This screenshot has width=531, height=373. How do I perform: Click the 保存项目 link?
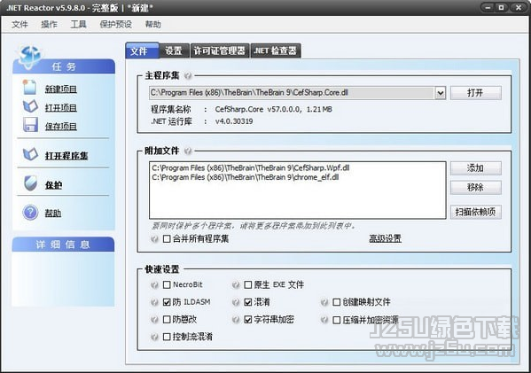click(x=61, y=127)
